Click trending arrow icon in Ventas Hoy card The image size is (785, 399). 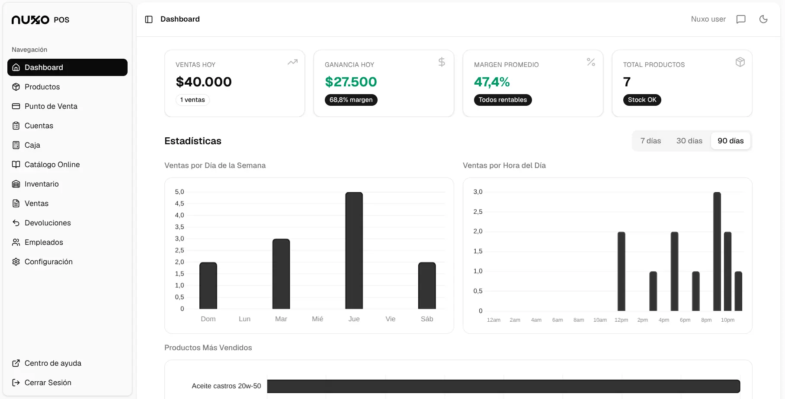[292, 62]
